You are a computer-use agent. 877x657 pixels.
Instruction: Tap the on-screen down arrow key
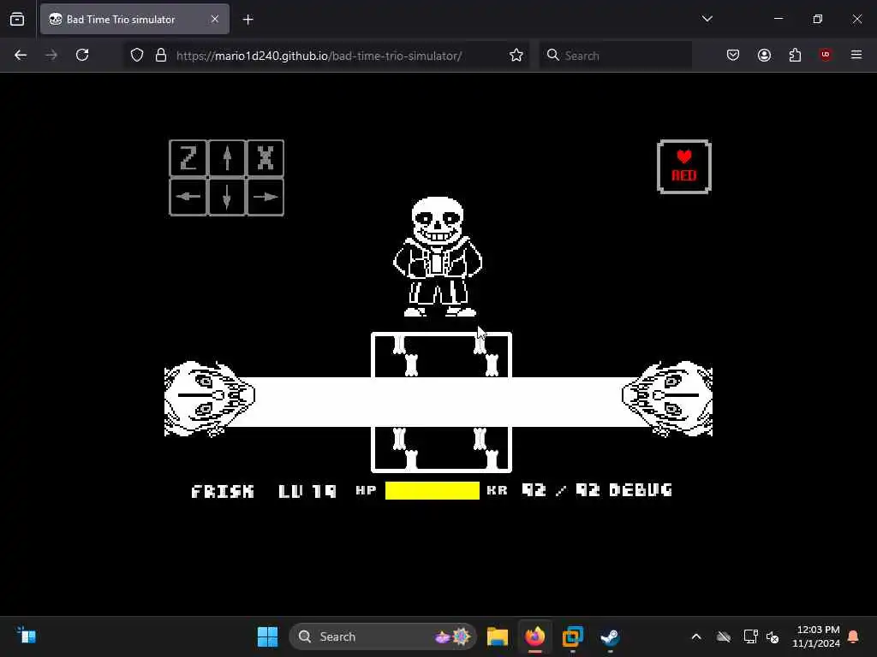pos(226,197)
